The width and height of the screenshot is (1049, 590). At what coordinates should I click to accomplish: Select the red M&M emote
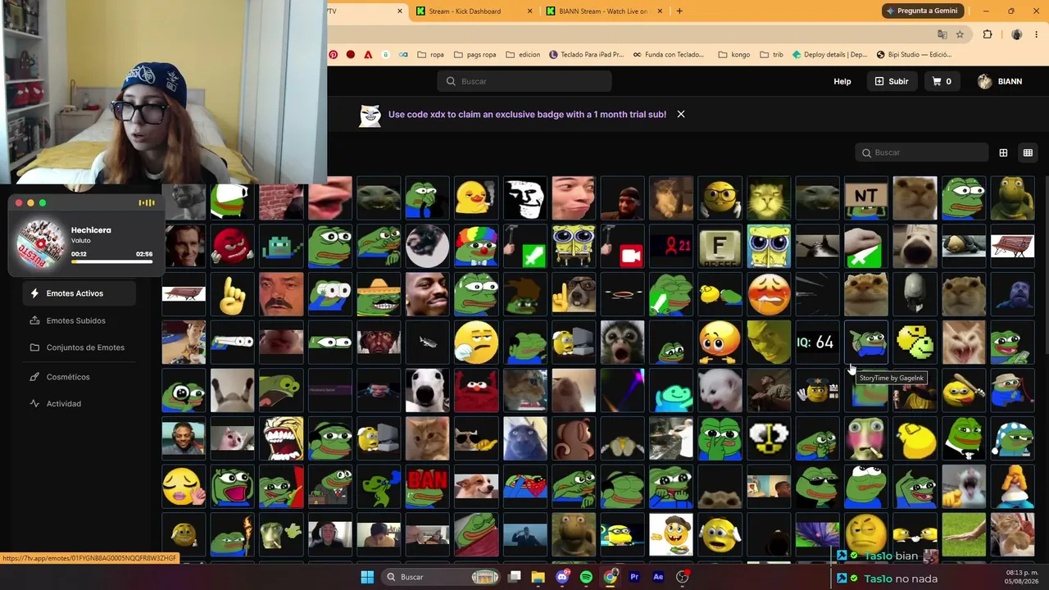[x=232, y=246]
